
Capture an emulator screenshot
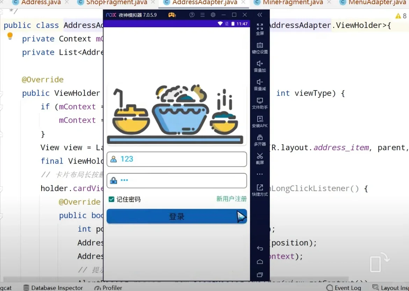(260, 159)
